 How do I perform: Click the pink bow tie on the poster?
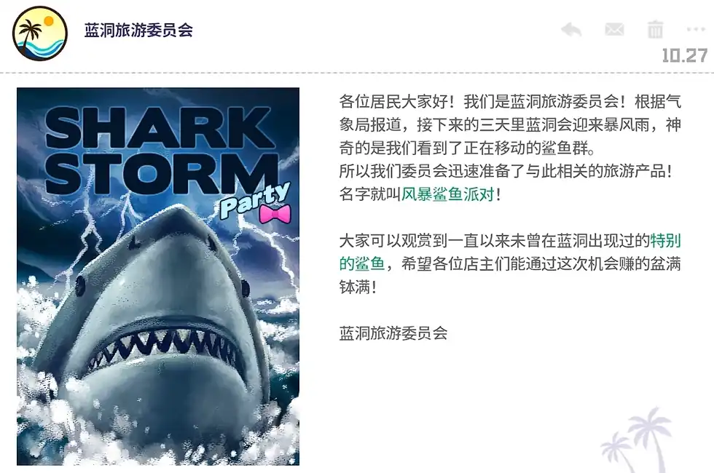point(275,214)
